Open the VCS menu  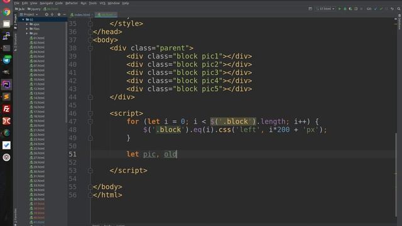click(x=102, y=3)
